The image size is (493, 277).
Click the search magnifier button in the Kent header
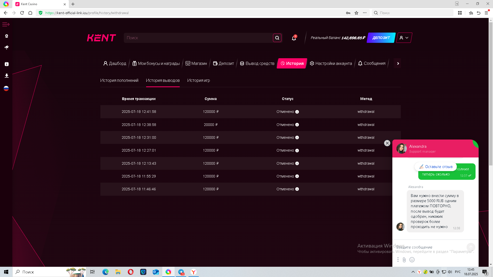click(277, 38)
